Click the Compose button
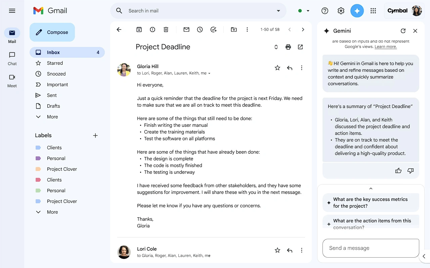The image size is (430, 268). tap(52, 32)
